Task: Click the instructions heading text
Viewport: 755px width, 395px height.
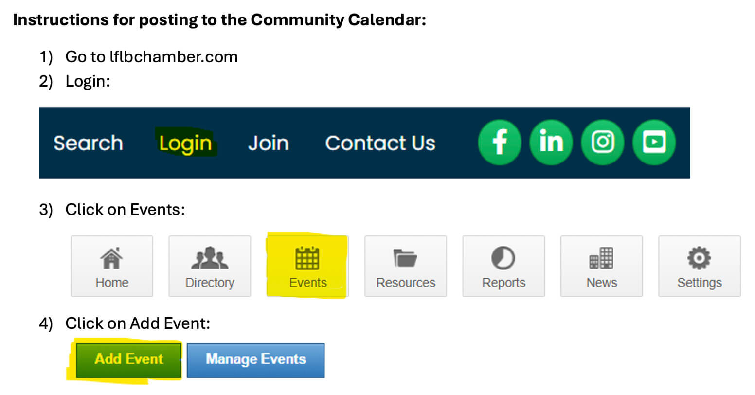Action: [219, 20]
